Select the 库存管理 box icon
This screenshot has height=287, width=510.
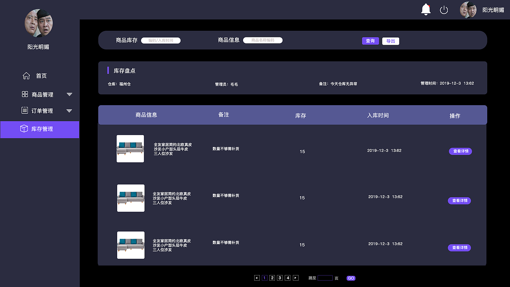click(x=25, y=129)
